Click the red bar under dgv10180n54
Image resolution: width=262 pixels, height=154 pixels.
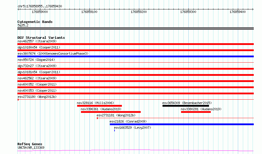pos(135,50)
